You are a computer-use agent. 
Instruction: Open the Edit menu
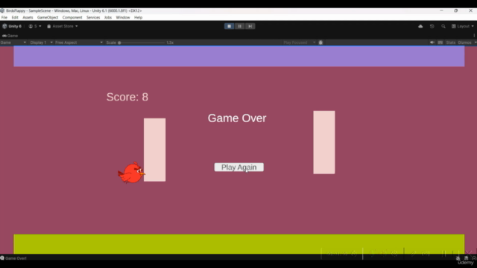coord(15,17)
